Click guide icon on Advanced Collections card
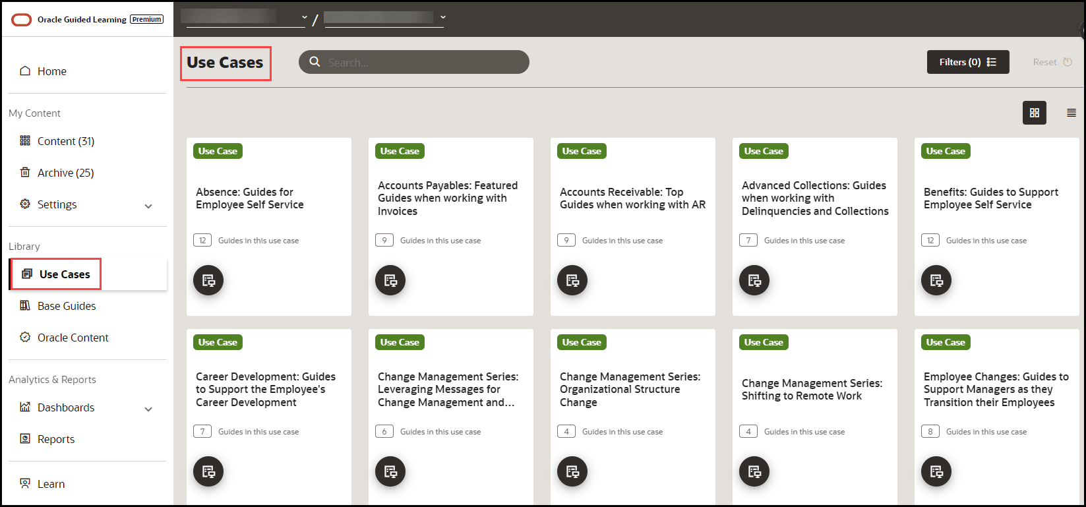Image resolution: width=1086 pixels, height=507 pixels. 754,280
